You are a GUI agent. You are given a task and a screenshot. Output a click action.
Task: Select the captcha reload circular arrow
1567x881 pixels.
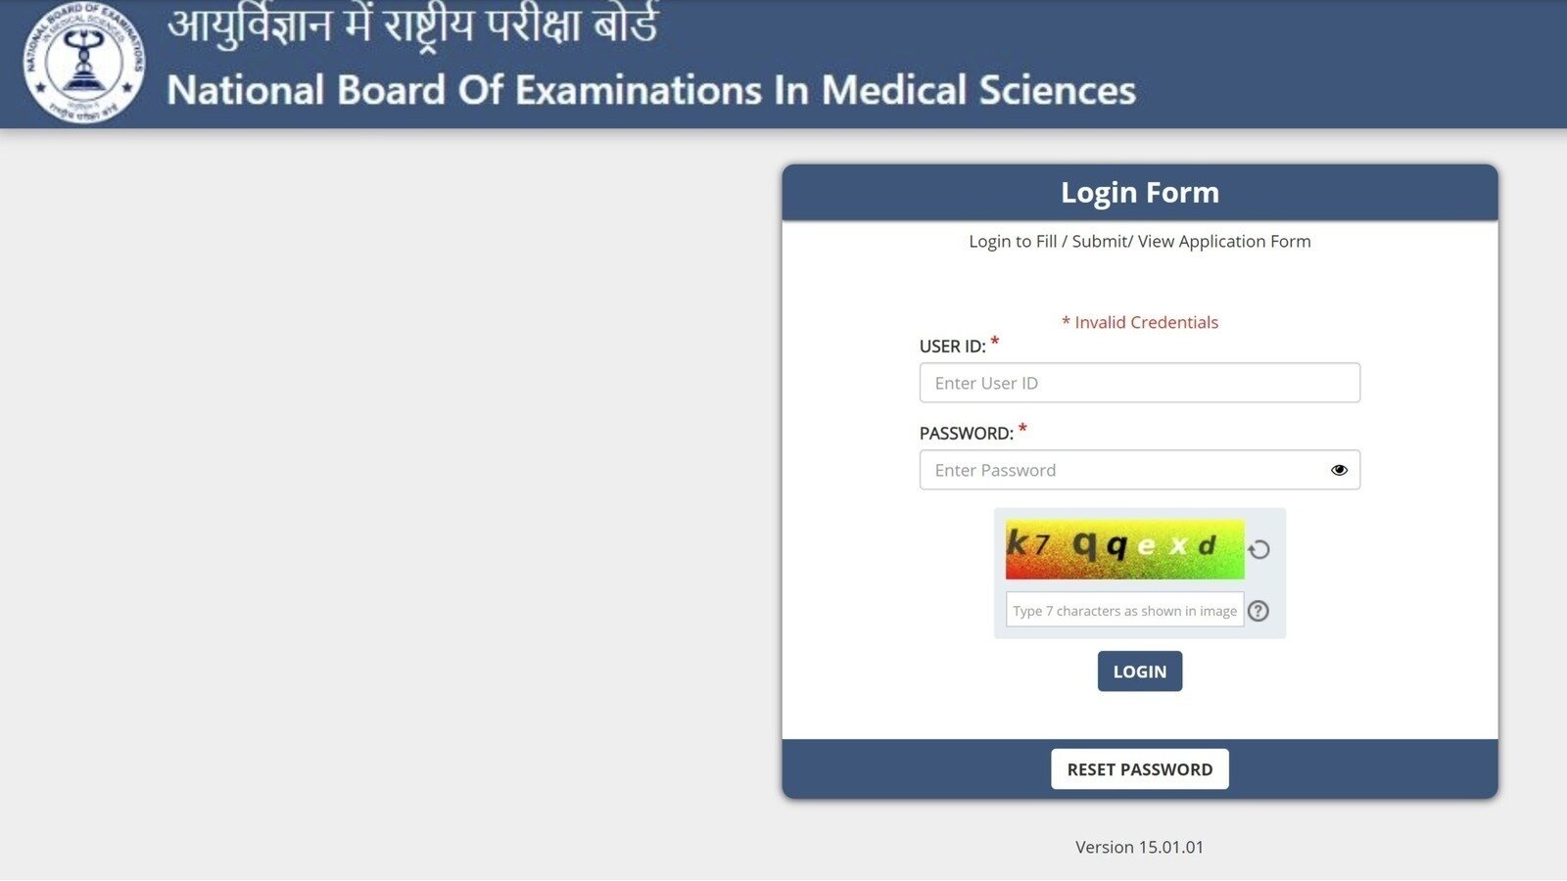(1259, 549)
